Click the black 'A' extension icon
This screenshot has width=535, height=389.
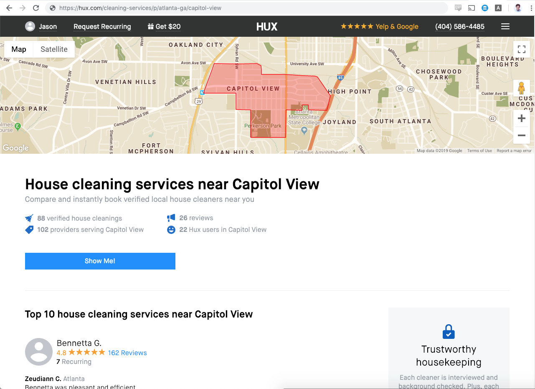point(498,8)
